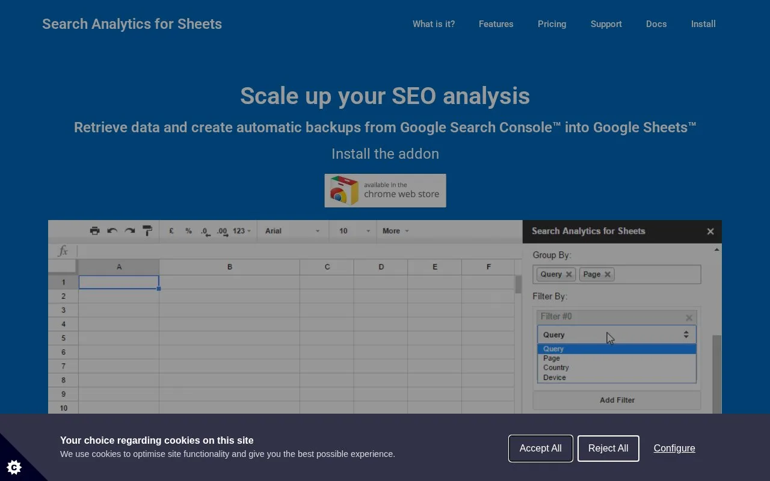770x481 pixels.
Task: Open the font size 10 dropdown
Action: tap(354, 231)
